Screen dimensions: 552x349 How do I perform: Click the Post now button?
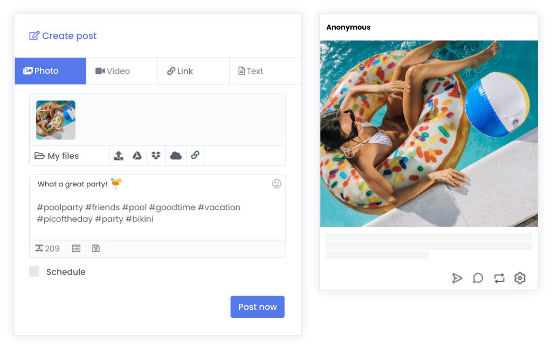pos(257,307)
